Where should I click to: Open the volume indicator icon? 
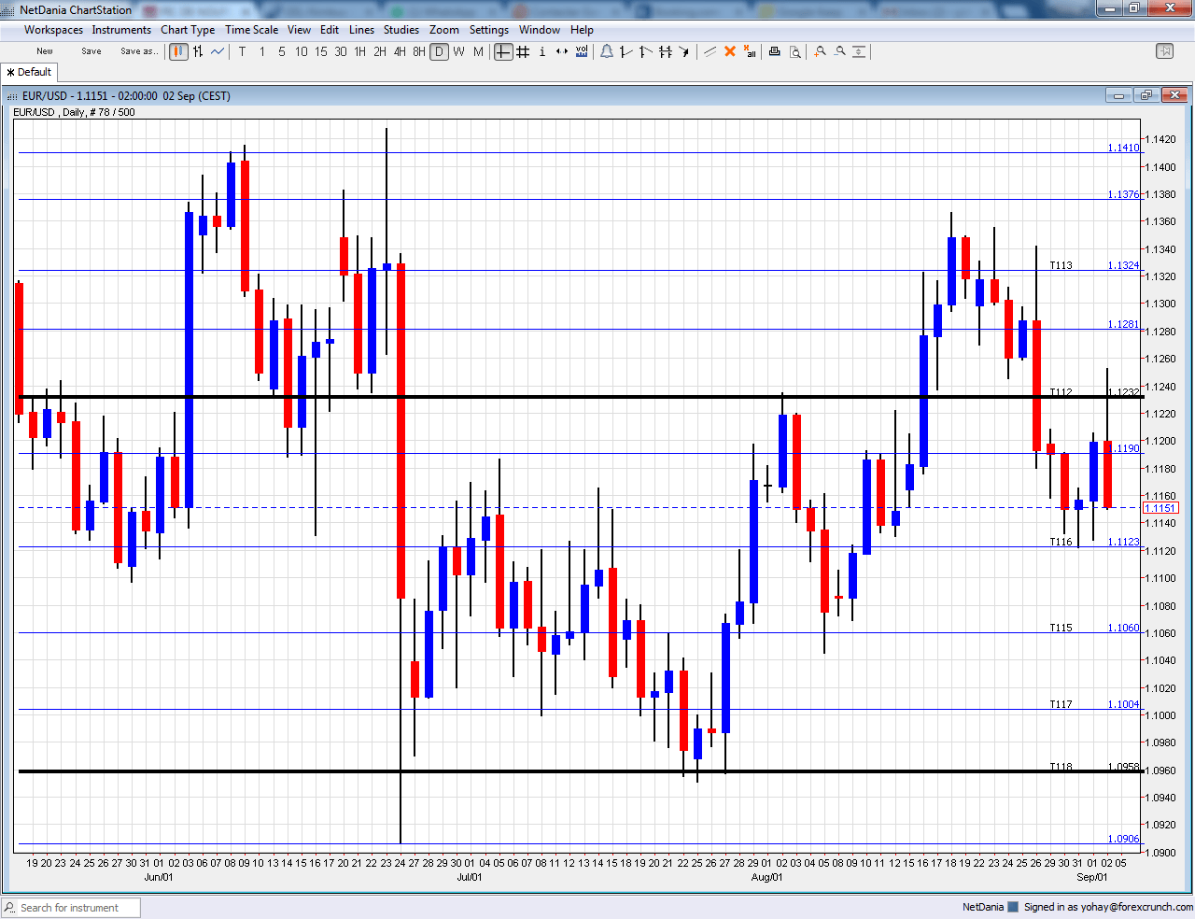coord(583,51)
